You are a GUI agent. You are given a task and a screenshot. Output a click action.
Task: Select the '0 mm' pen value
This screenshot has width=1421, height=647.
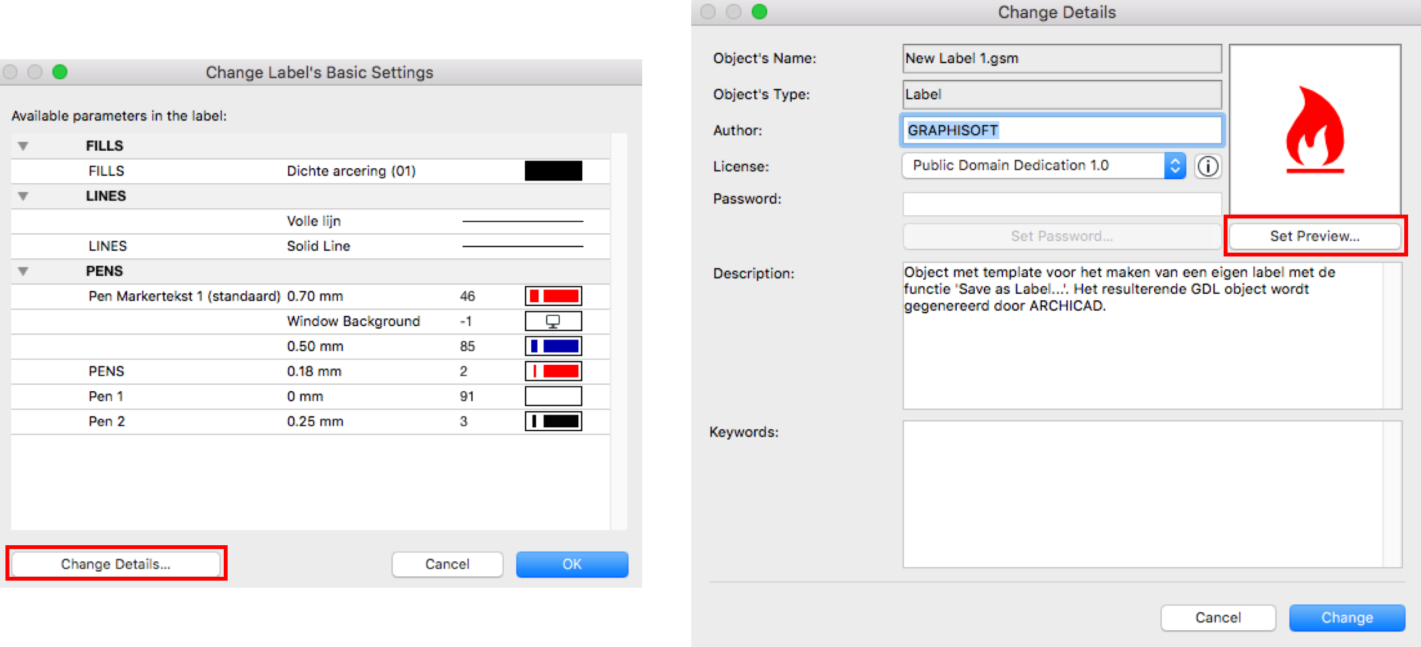305,396
